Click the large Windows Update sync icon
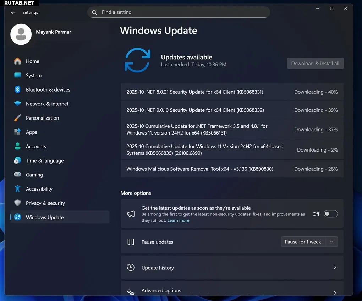This screenshot has width=362, height=301. [137, 60]
